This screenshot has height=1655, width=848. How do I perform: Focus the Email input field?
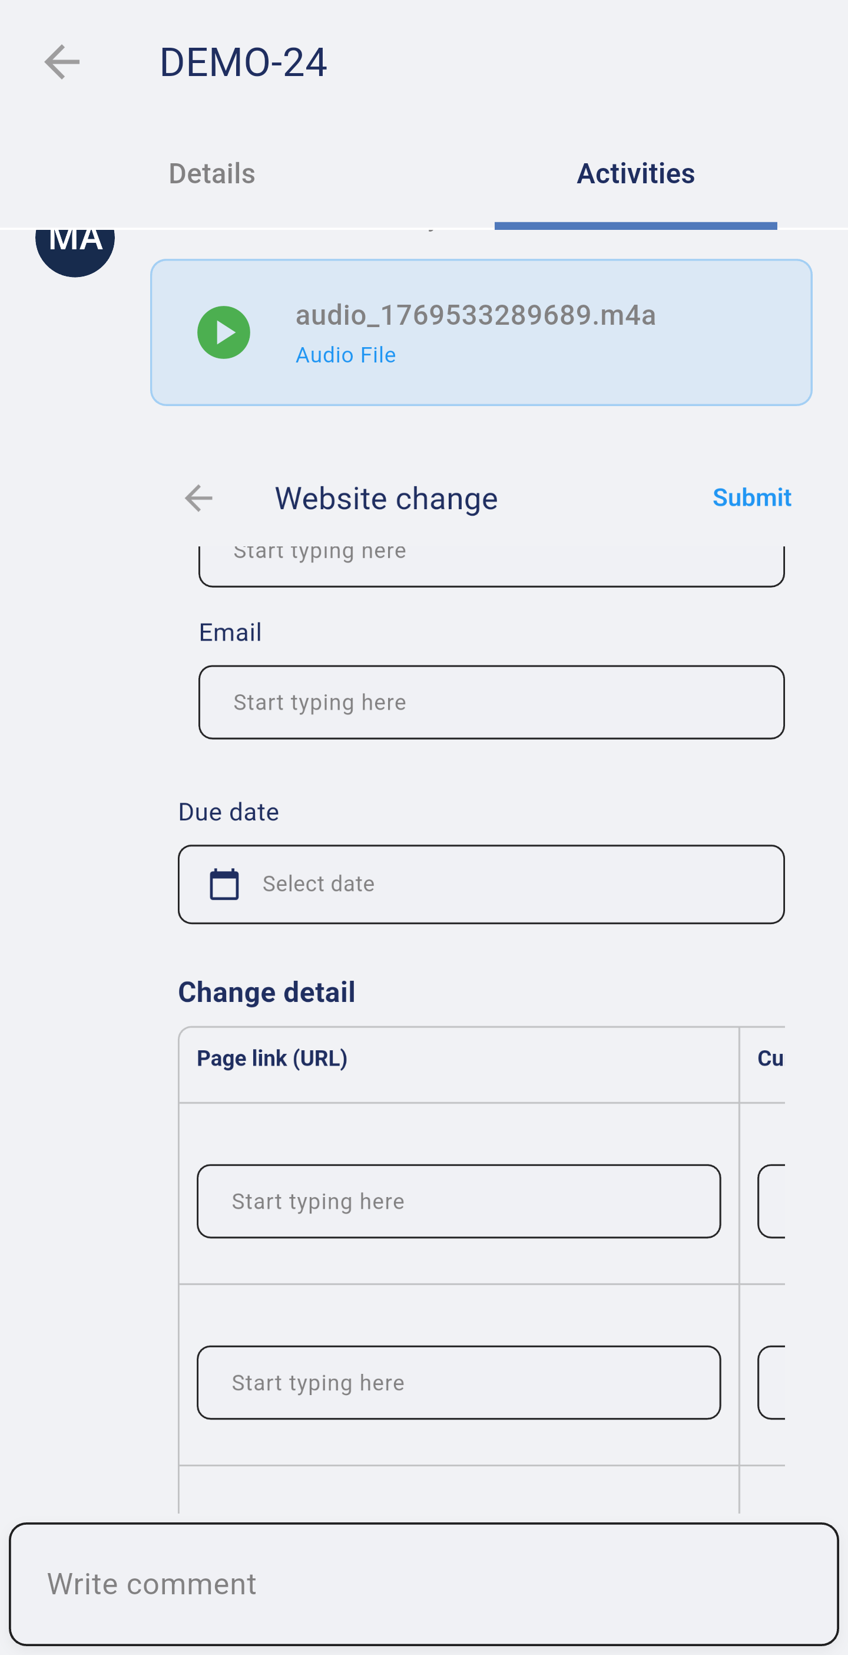coord(491,702)
